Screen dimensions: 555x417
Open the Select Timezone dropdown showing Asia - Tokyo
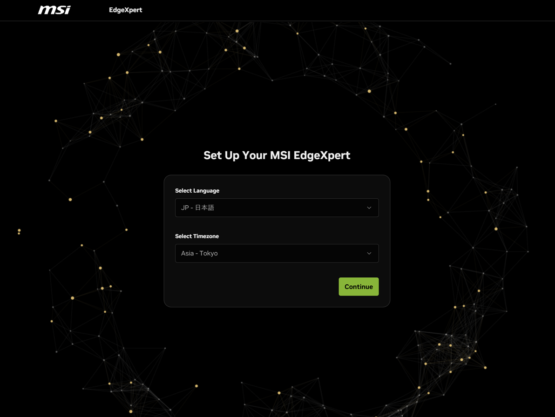(x=277, y=253)
